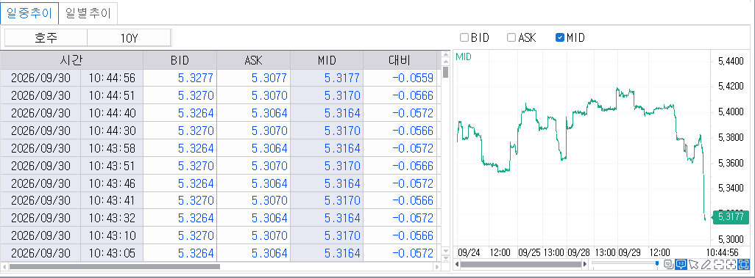Click the chart zoom-in icon
The height and width of the screenshot is (278, 755).
click(x=731, y=264)
